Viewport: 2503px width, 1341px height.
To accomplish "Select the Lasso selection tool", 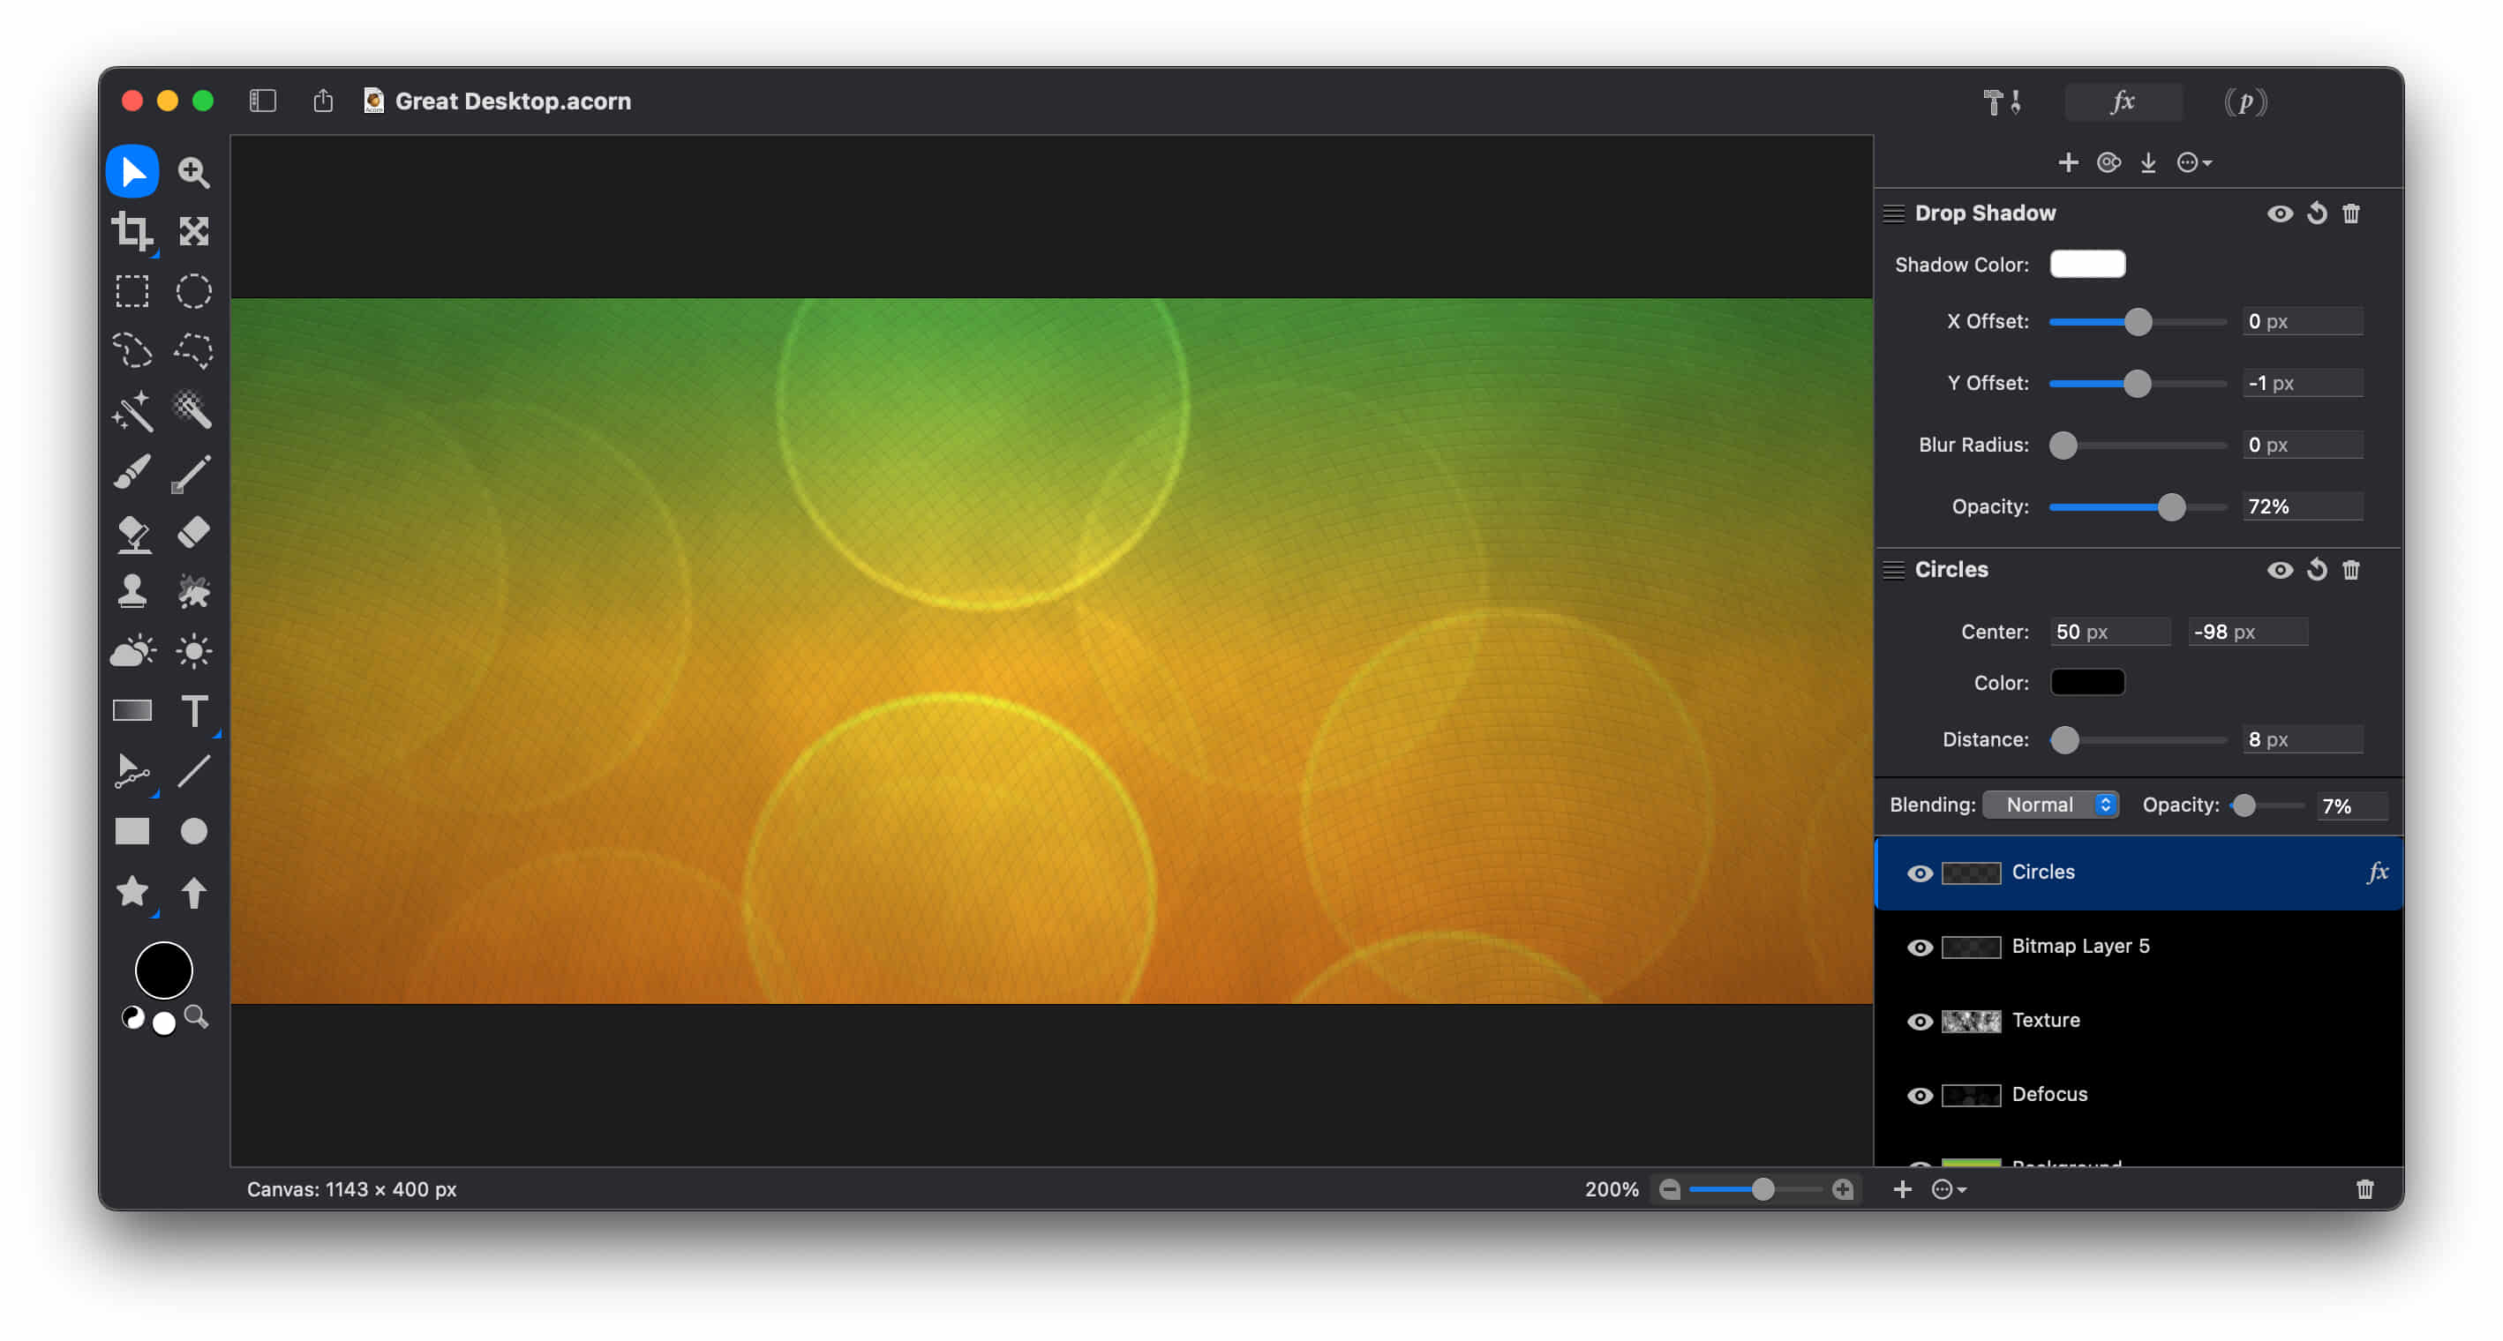I will pyautogui.click(x=132, y=348).
